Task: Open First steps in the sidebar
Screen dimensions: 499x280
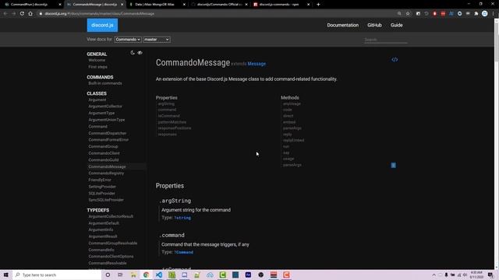Action: (x=97, y=67)
